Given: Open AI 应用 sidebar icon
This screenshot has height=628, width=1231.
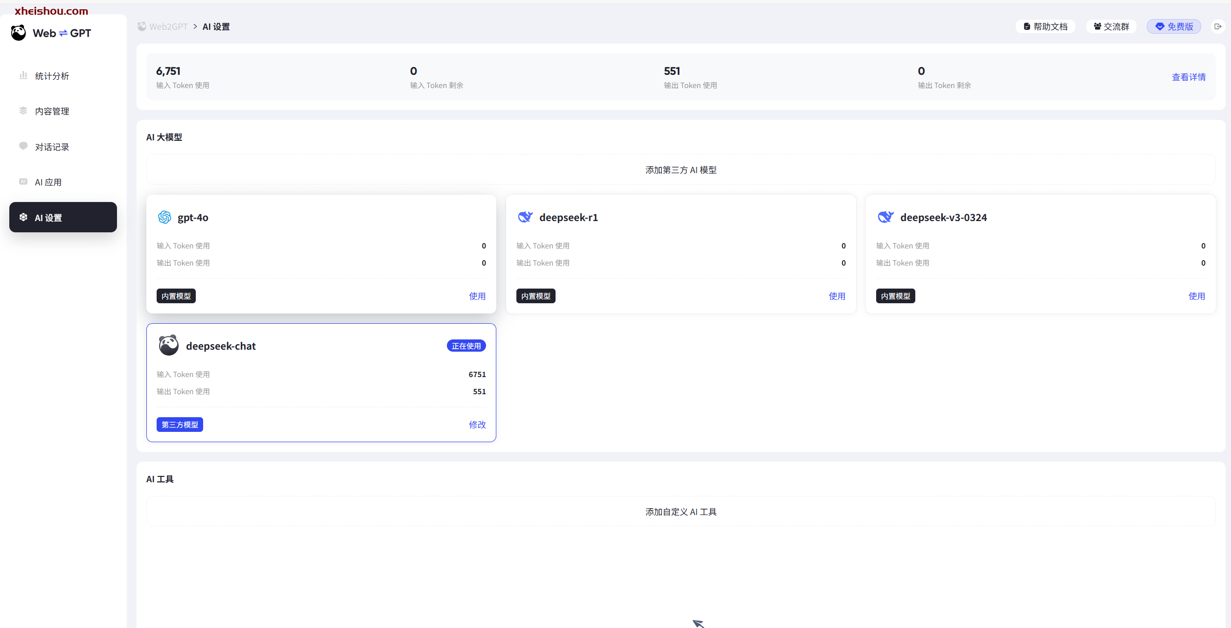Looking at the screenshot, I should (23, 181).
